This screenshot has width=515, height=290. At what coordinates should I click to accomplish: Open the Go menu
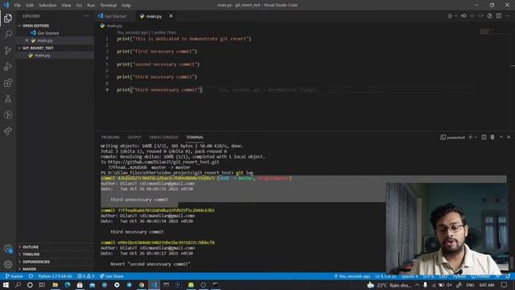click(x=79, y=6)
